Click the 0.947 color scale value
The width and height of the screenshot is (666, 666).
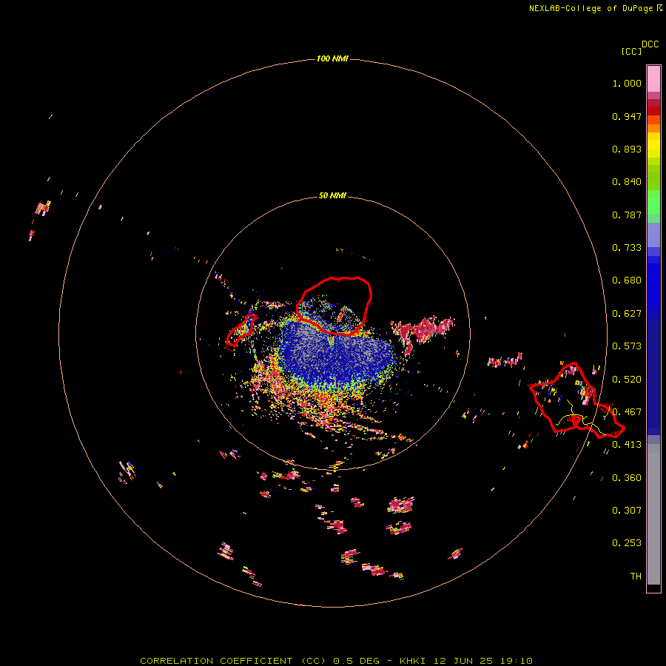[x=627, y=116]
